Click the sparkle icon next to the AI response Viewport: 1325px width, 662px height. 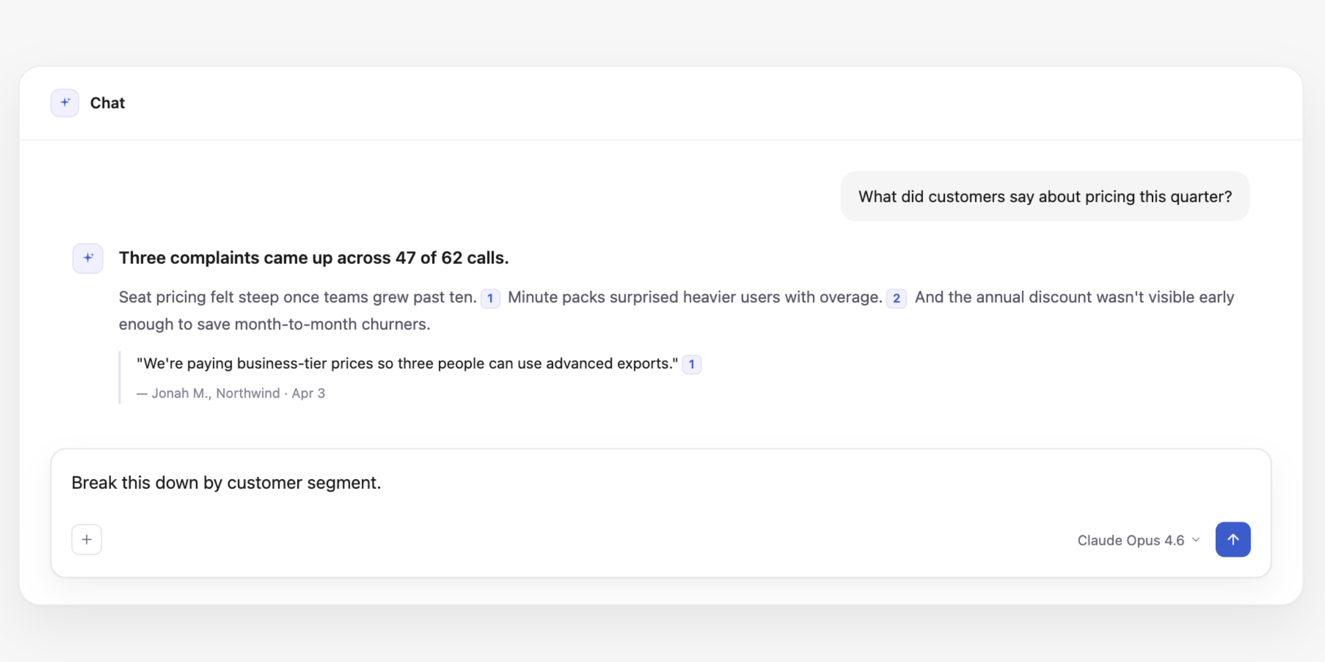point(87,258)
